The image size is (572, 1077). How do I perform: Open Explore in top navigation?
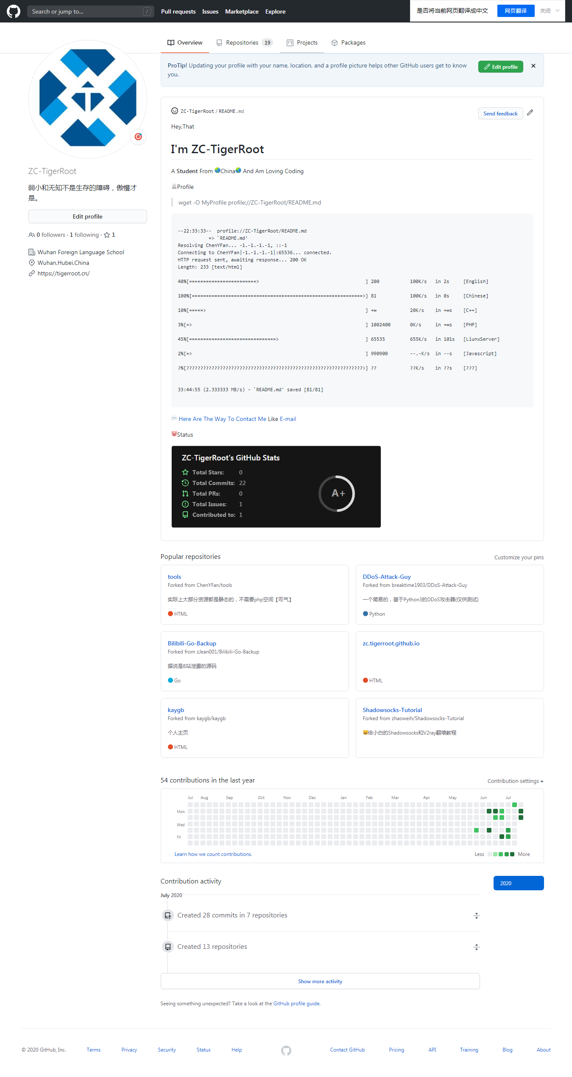tap(275, 11)
